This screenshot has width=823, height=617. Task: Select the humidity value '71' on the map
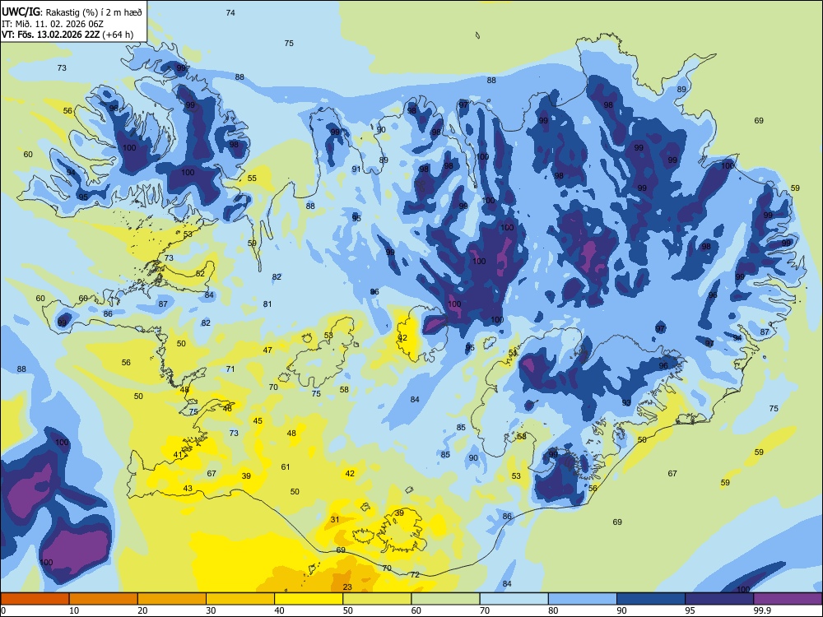click(230, 369)
